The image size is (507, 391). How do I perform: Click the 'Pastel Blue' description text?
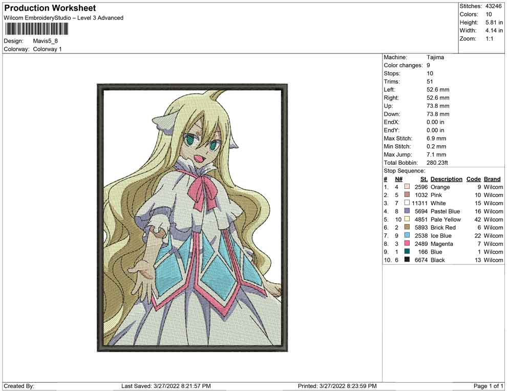tap(445, 211)
